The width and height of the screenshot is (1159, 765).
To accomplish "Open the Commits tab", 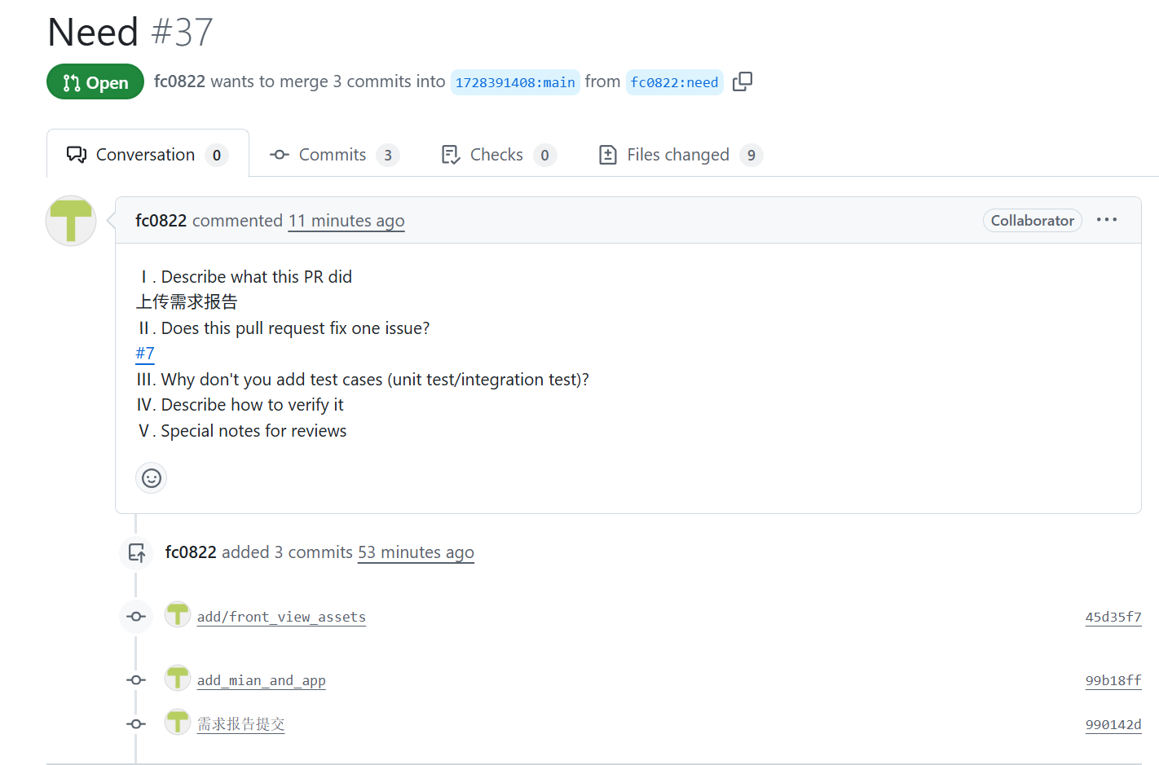I will 335,155.
